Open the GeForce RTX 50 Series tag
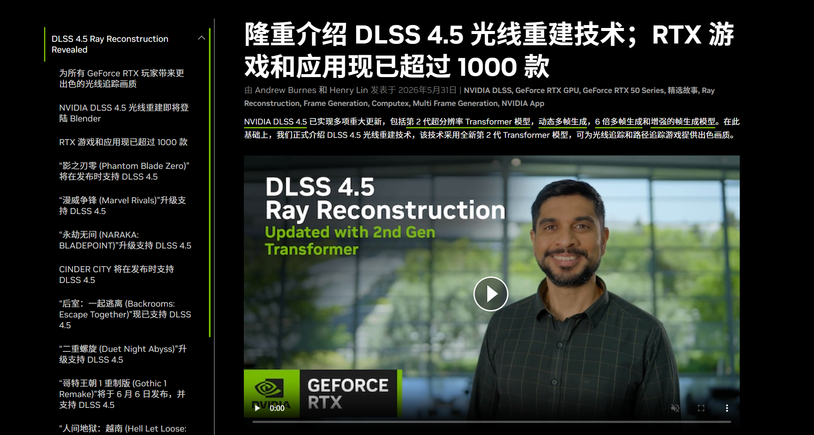814x435 pixels. point(623,90)
